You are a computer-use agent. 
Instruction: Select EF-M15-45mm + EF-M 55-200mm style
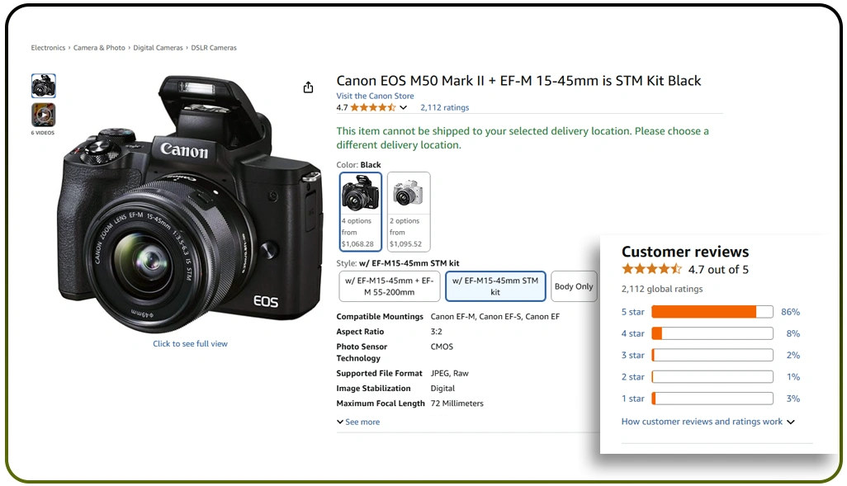(389, 286)
